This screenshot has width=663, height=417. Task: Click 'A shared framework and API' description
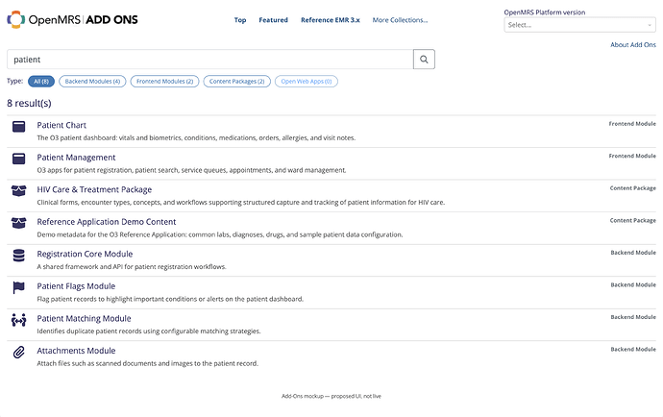132,266
